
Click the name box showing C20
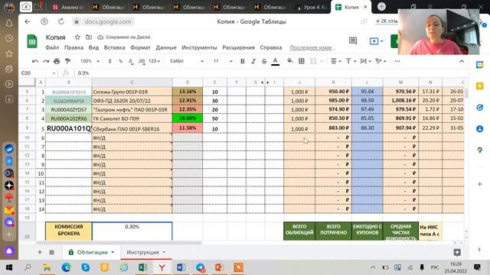[x=38, y=73]
